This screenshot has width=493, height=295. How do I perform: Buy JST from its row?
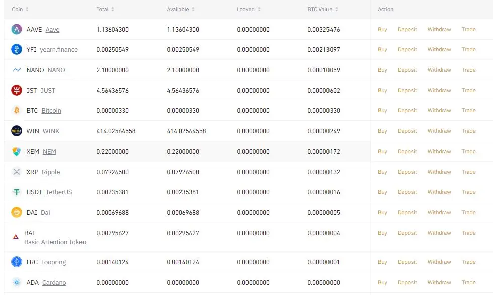pyautogui.click(x=382, y=90)
